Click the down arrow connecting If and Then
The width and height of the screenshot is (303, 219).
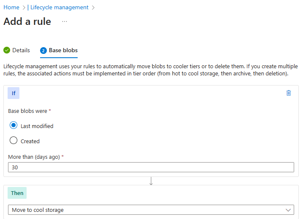click(x=151, y=181)
